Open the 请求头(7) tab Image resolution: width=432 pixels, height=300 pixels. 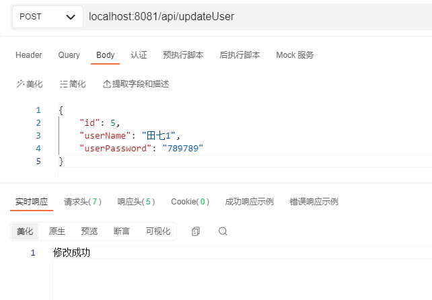(83, 202)
